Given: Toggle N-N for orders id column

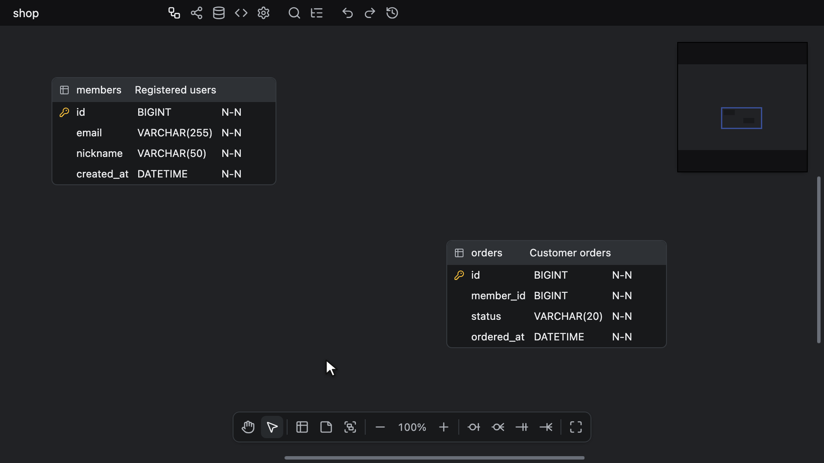Looking at the screenshot, I should pyautogui.click(x=622, y=275).
